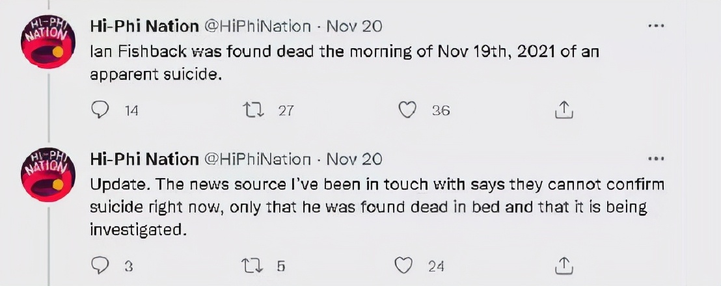
Task: Open the Update tweet's text body
Action: point(377,207)
